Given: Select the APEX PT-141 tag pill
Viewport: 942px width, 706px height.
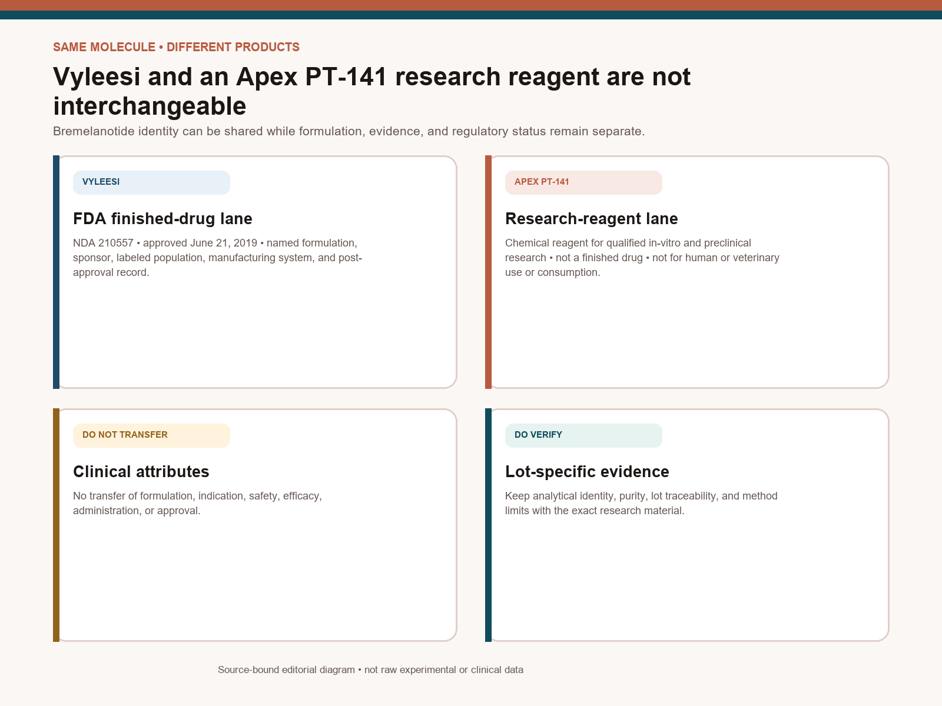Looking at the screenshot, I should [x=583, y=182].
